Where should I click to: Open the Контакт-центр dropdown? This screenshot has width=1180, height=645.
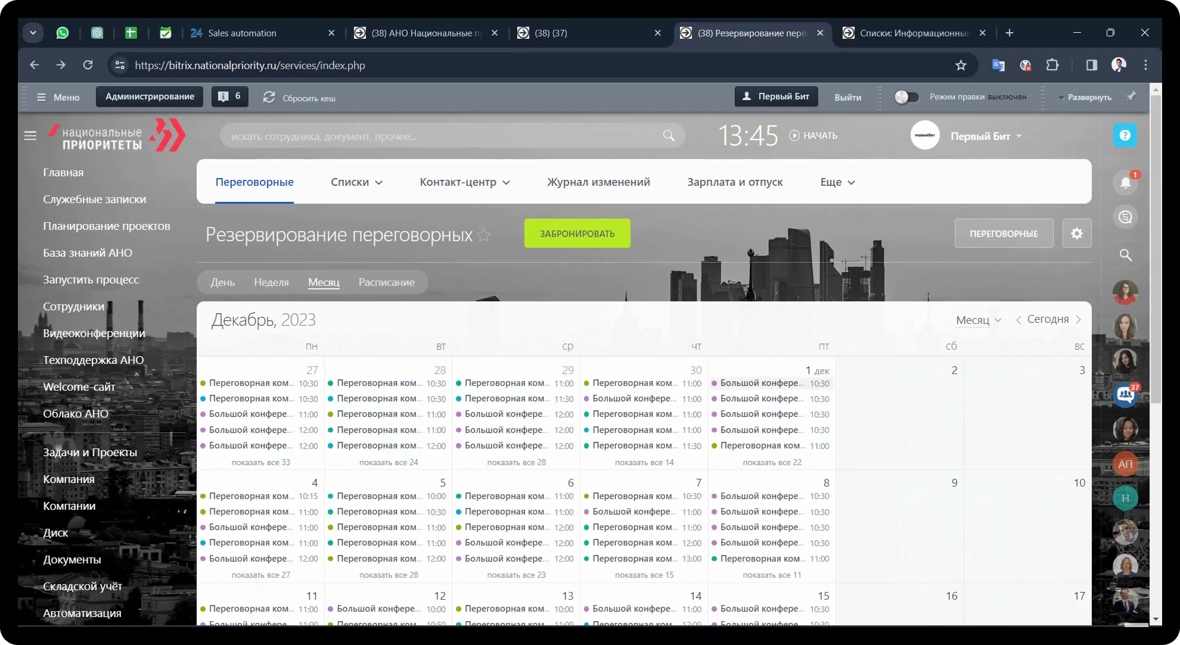pyautogui.click(x=465, y=182)
